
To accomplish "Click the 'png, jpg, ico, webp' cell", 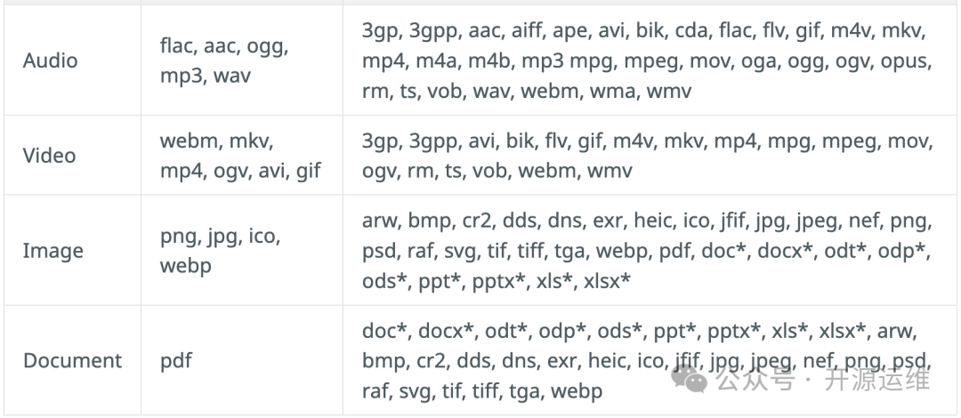I will 220,251.
